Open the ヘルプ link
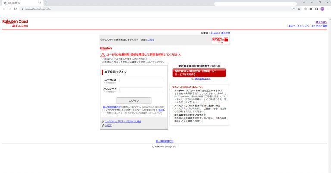 pyautogui.click(x=108, y=125)
